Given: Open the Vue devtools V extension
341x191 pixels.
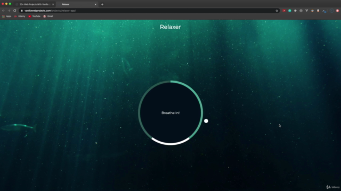Looking at the screenshot, I should click(307, 11).
